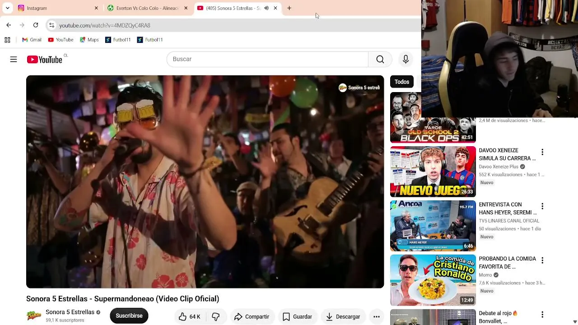Open options for ENTREVISTA CON HANS HEYER video
Viewport: 578px width, 325px height.
tap(542, 206)
